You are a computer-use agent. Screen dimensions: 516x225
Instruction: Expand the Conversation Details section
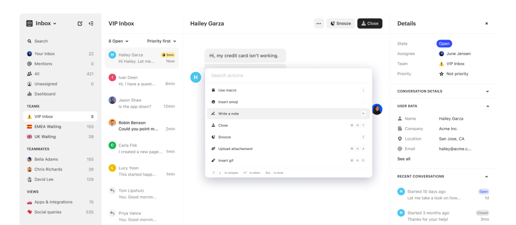(x=487, y=91)
